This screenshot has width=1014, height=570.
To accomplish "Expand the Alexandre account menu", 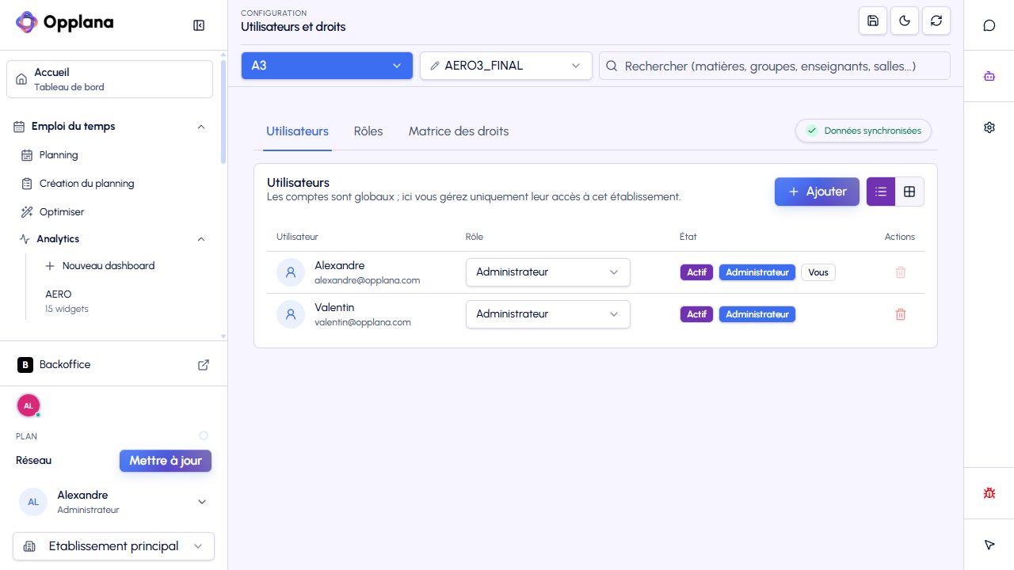I will tap(202, 502).
